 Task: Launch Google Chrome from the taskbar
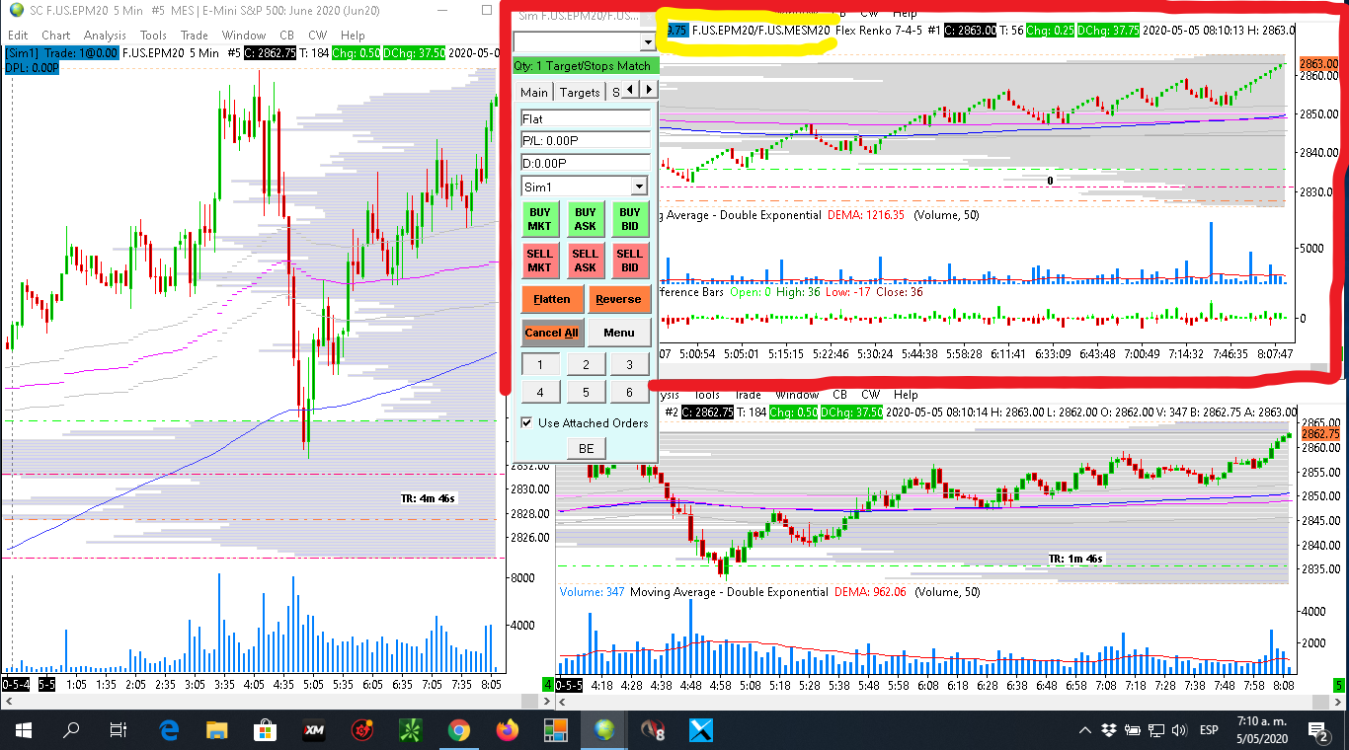(x=459, y=730)
